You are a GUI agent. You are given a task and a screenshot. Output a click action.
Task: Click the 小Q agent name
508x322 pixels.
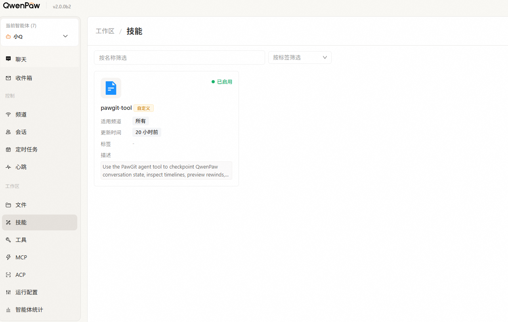pyautogui.click(x=18, y=36)
